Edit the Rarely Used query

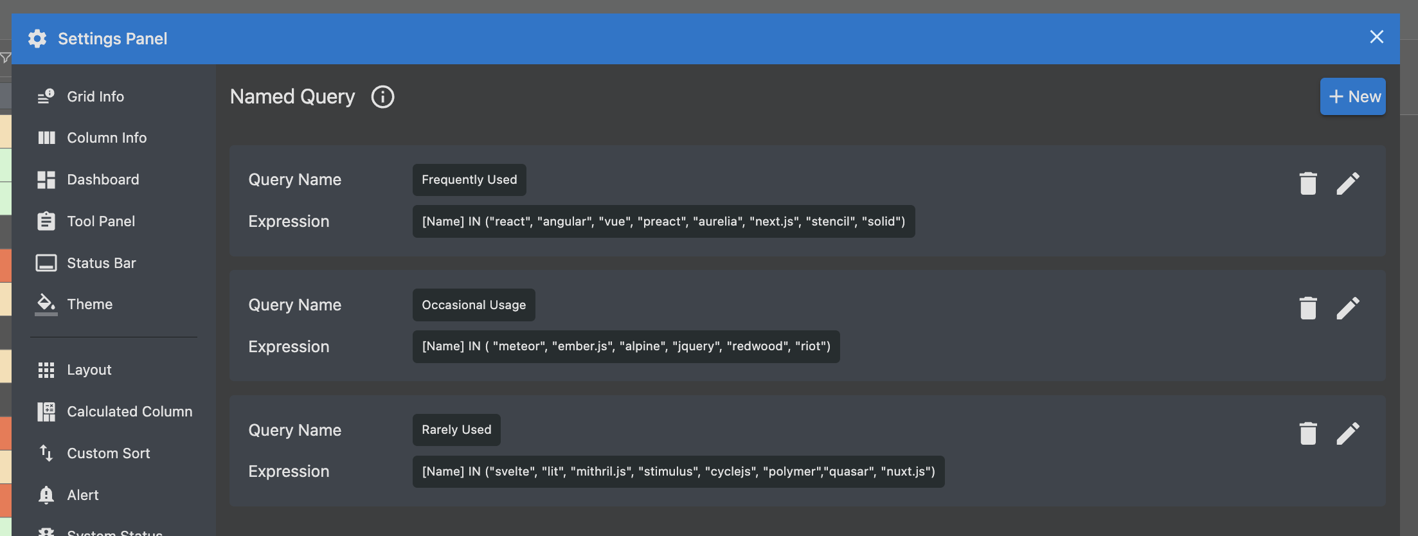[1347, 434]
